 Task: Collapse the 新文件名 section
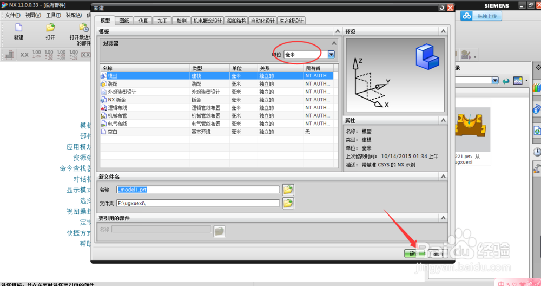point(443,177)
